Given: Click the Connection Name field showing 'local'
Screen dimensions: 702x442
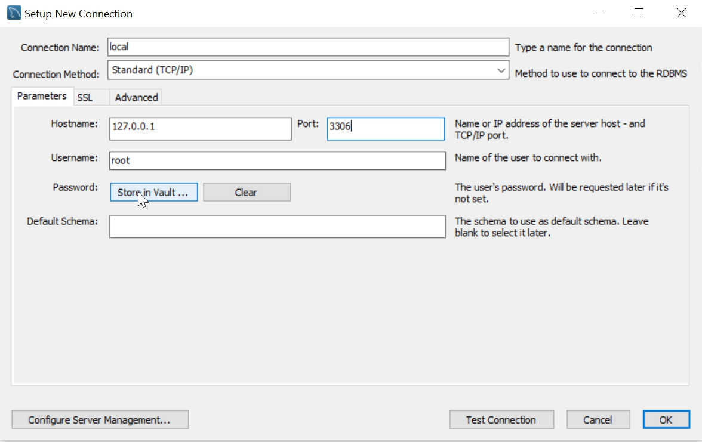Looking at the screenshot, I should point(307,47).
